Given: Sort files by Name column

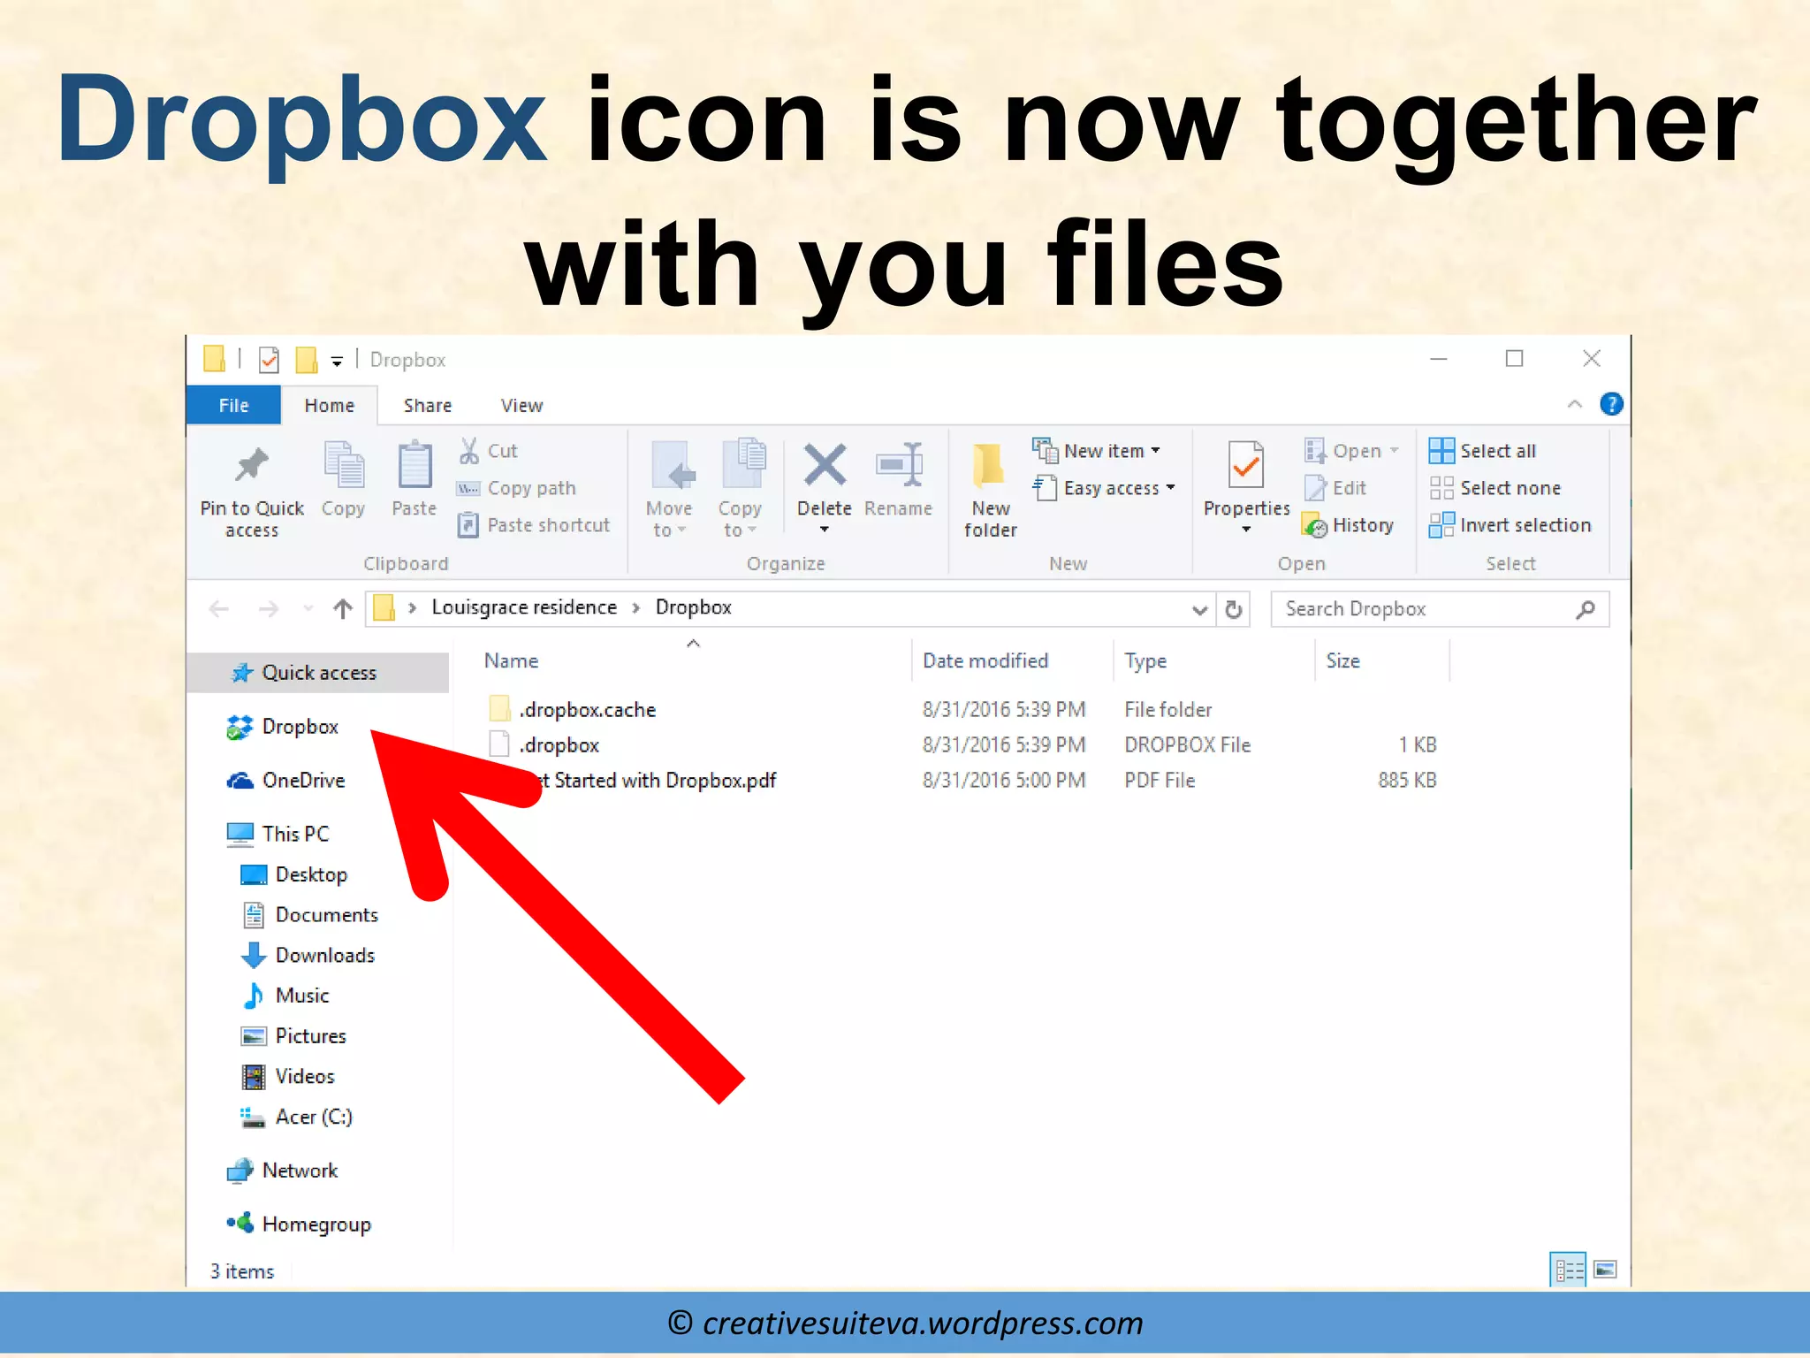Looking at the screenshot, I should pyautogui.click(x=511, y=661).
